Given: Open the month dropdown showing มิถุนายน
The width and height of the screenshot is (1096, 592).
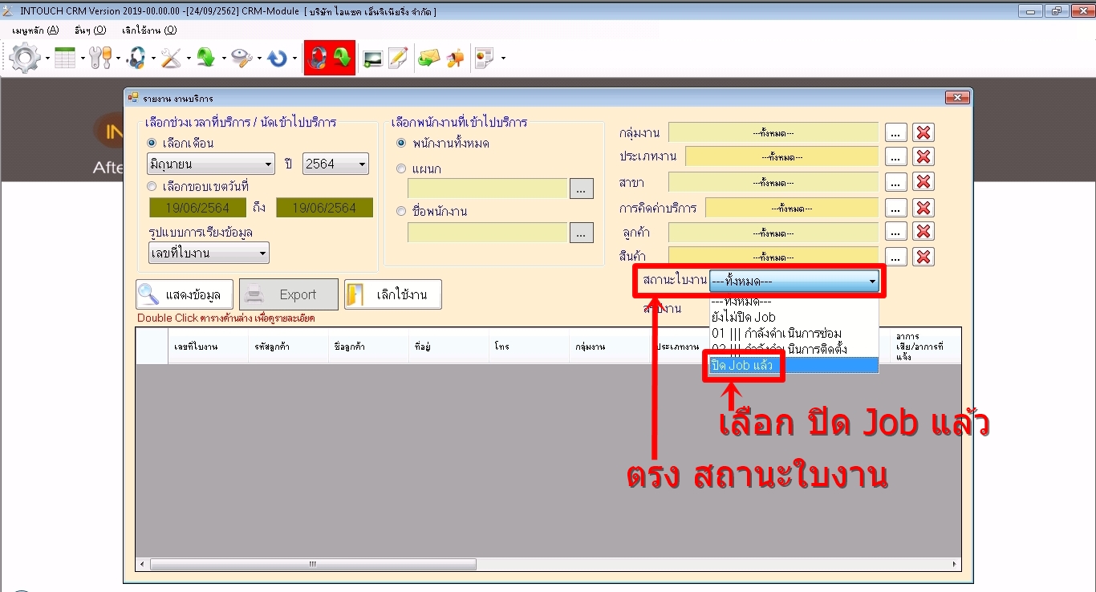Looking at the screenshot, I should coord(211,164).
